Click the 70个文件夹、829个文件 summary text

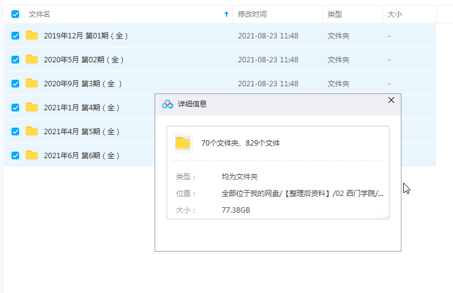click(x=240, y=143)
